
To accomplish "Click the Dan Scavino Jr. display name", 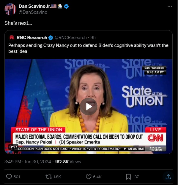I will tap(35, 6).
